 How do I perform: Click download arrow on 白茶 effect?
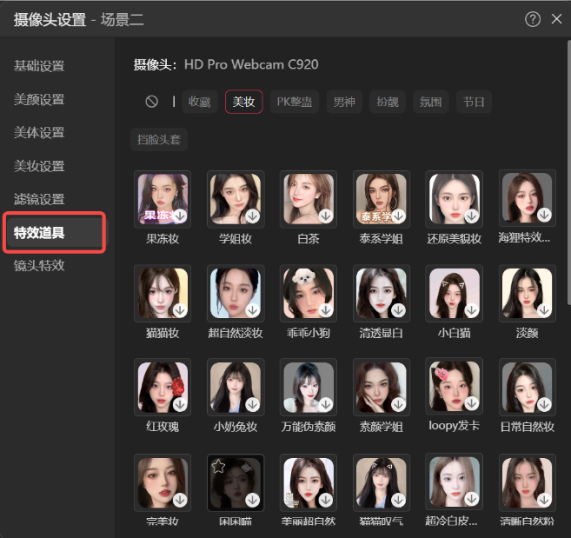pyautogui.click(x=325, y=215)
